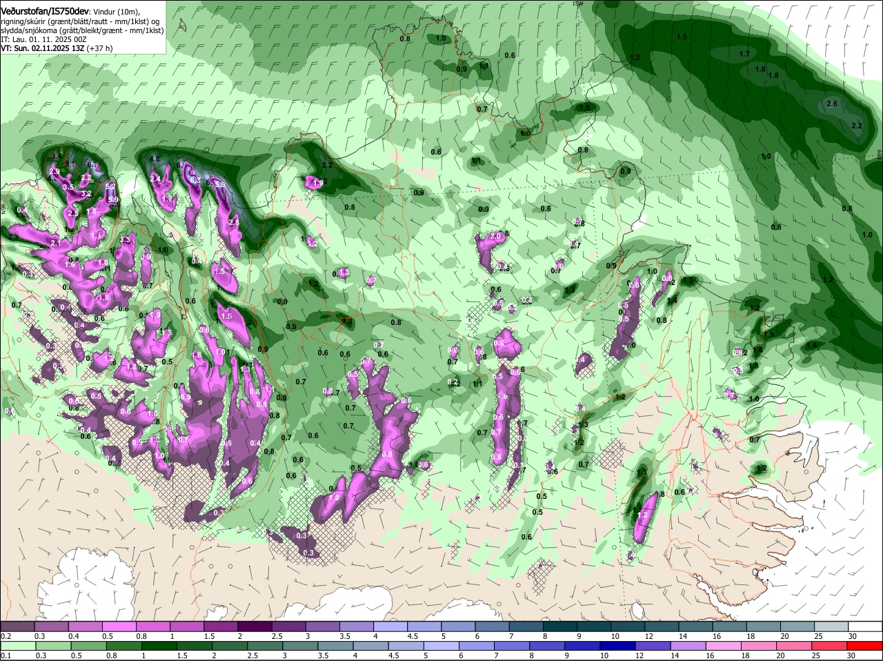Click the 'slydda/snjókoma' legend description line

[82, 30]
